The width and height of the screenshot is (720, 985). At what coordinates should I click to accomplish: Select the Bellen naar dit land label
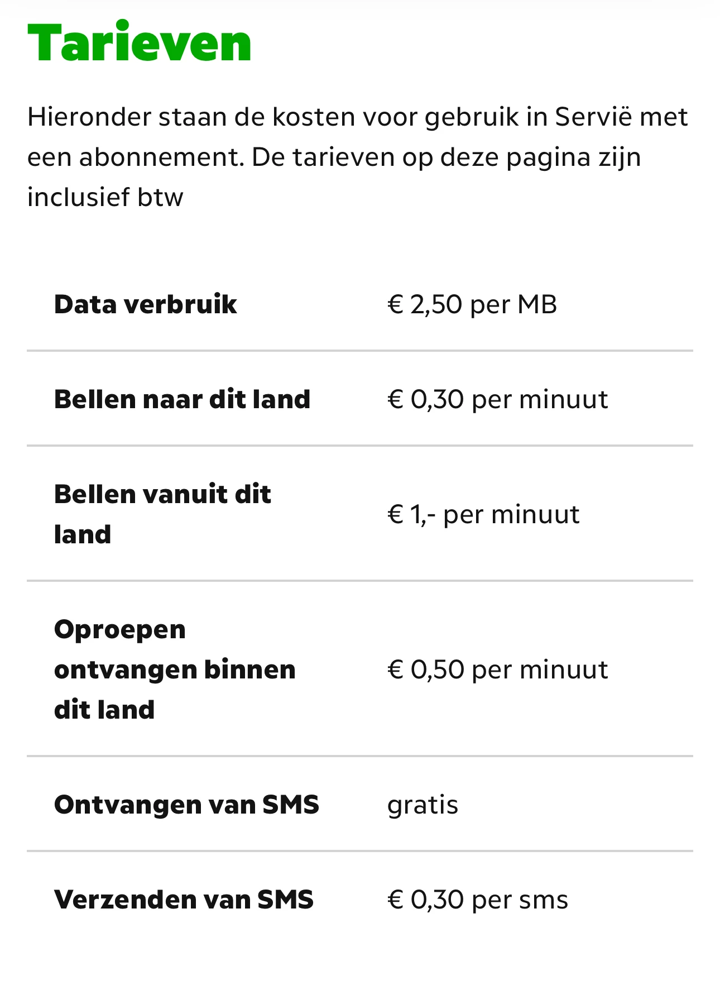tap(182, 399)
